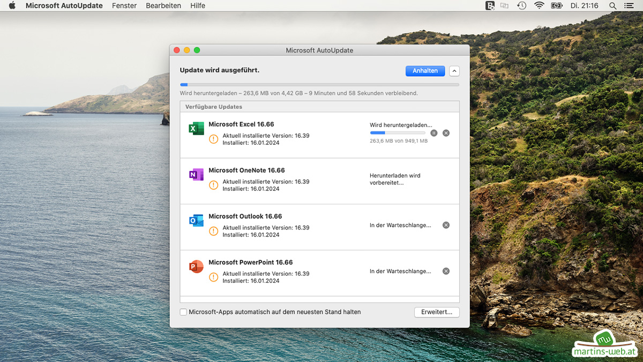
Task: Click "263,6 MB von 949,1 MB" text
Action: 399,141
